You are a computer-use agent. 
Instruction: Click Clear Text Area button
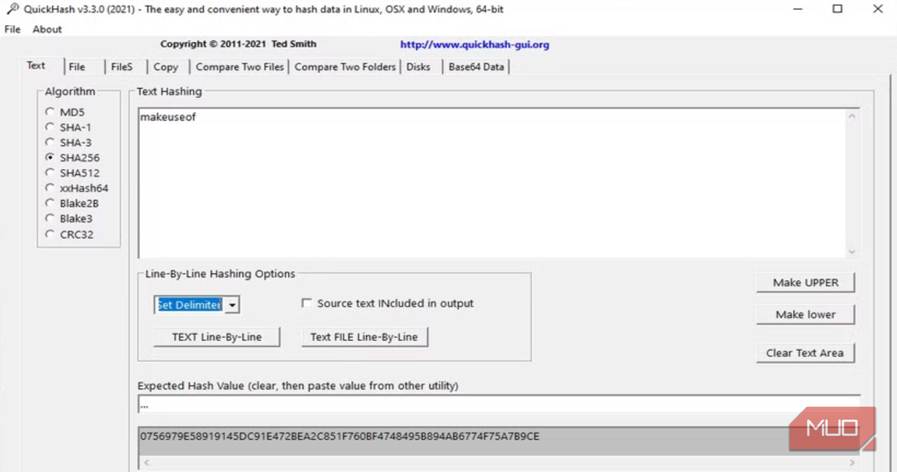coord(805,353)
